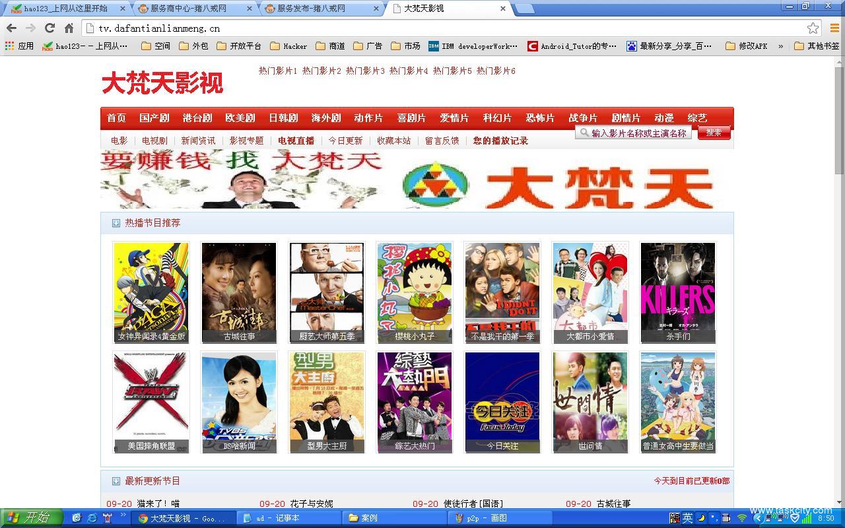
Task: Collapse 最新更新节目 section arrow icon
Action: (x=116, y=481)
